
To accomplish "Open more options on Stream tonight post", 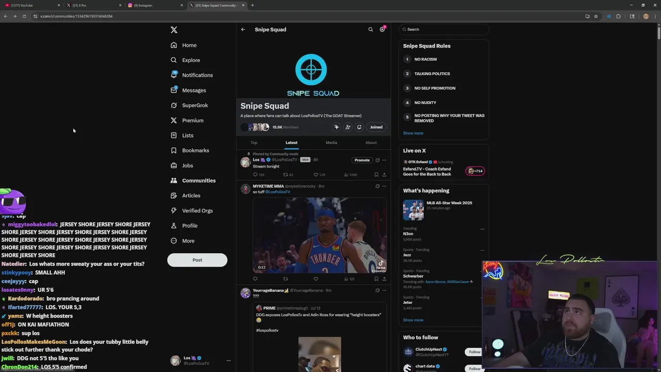I will click(x=384, y=160).
